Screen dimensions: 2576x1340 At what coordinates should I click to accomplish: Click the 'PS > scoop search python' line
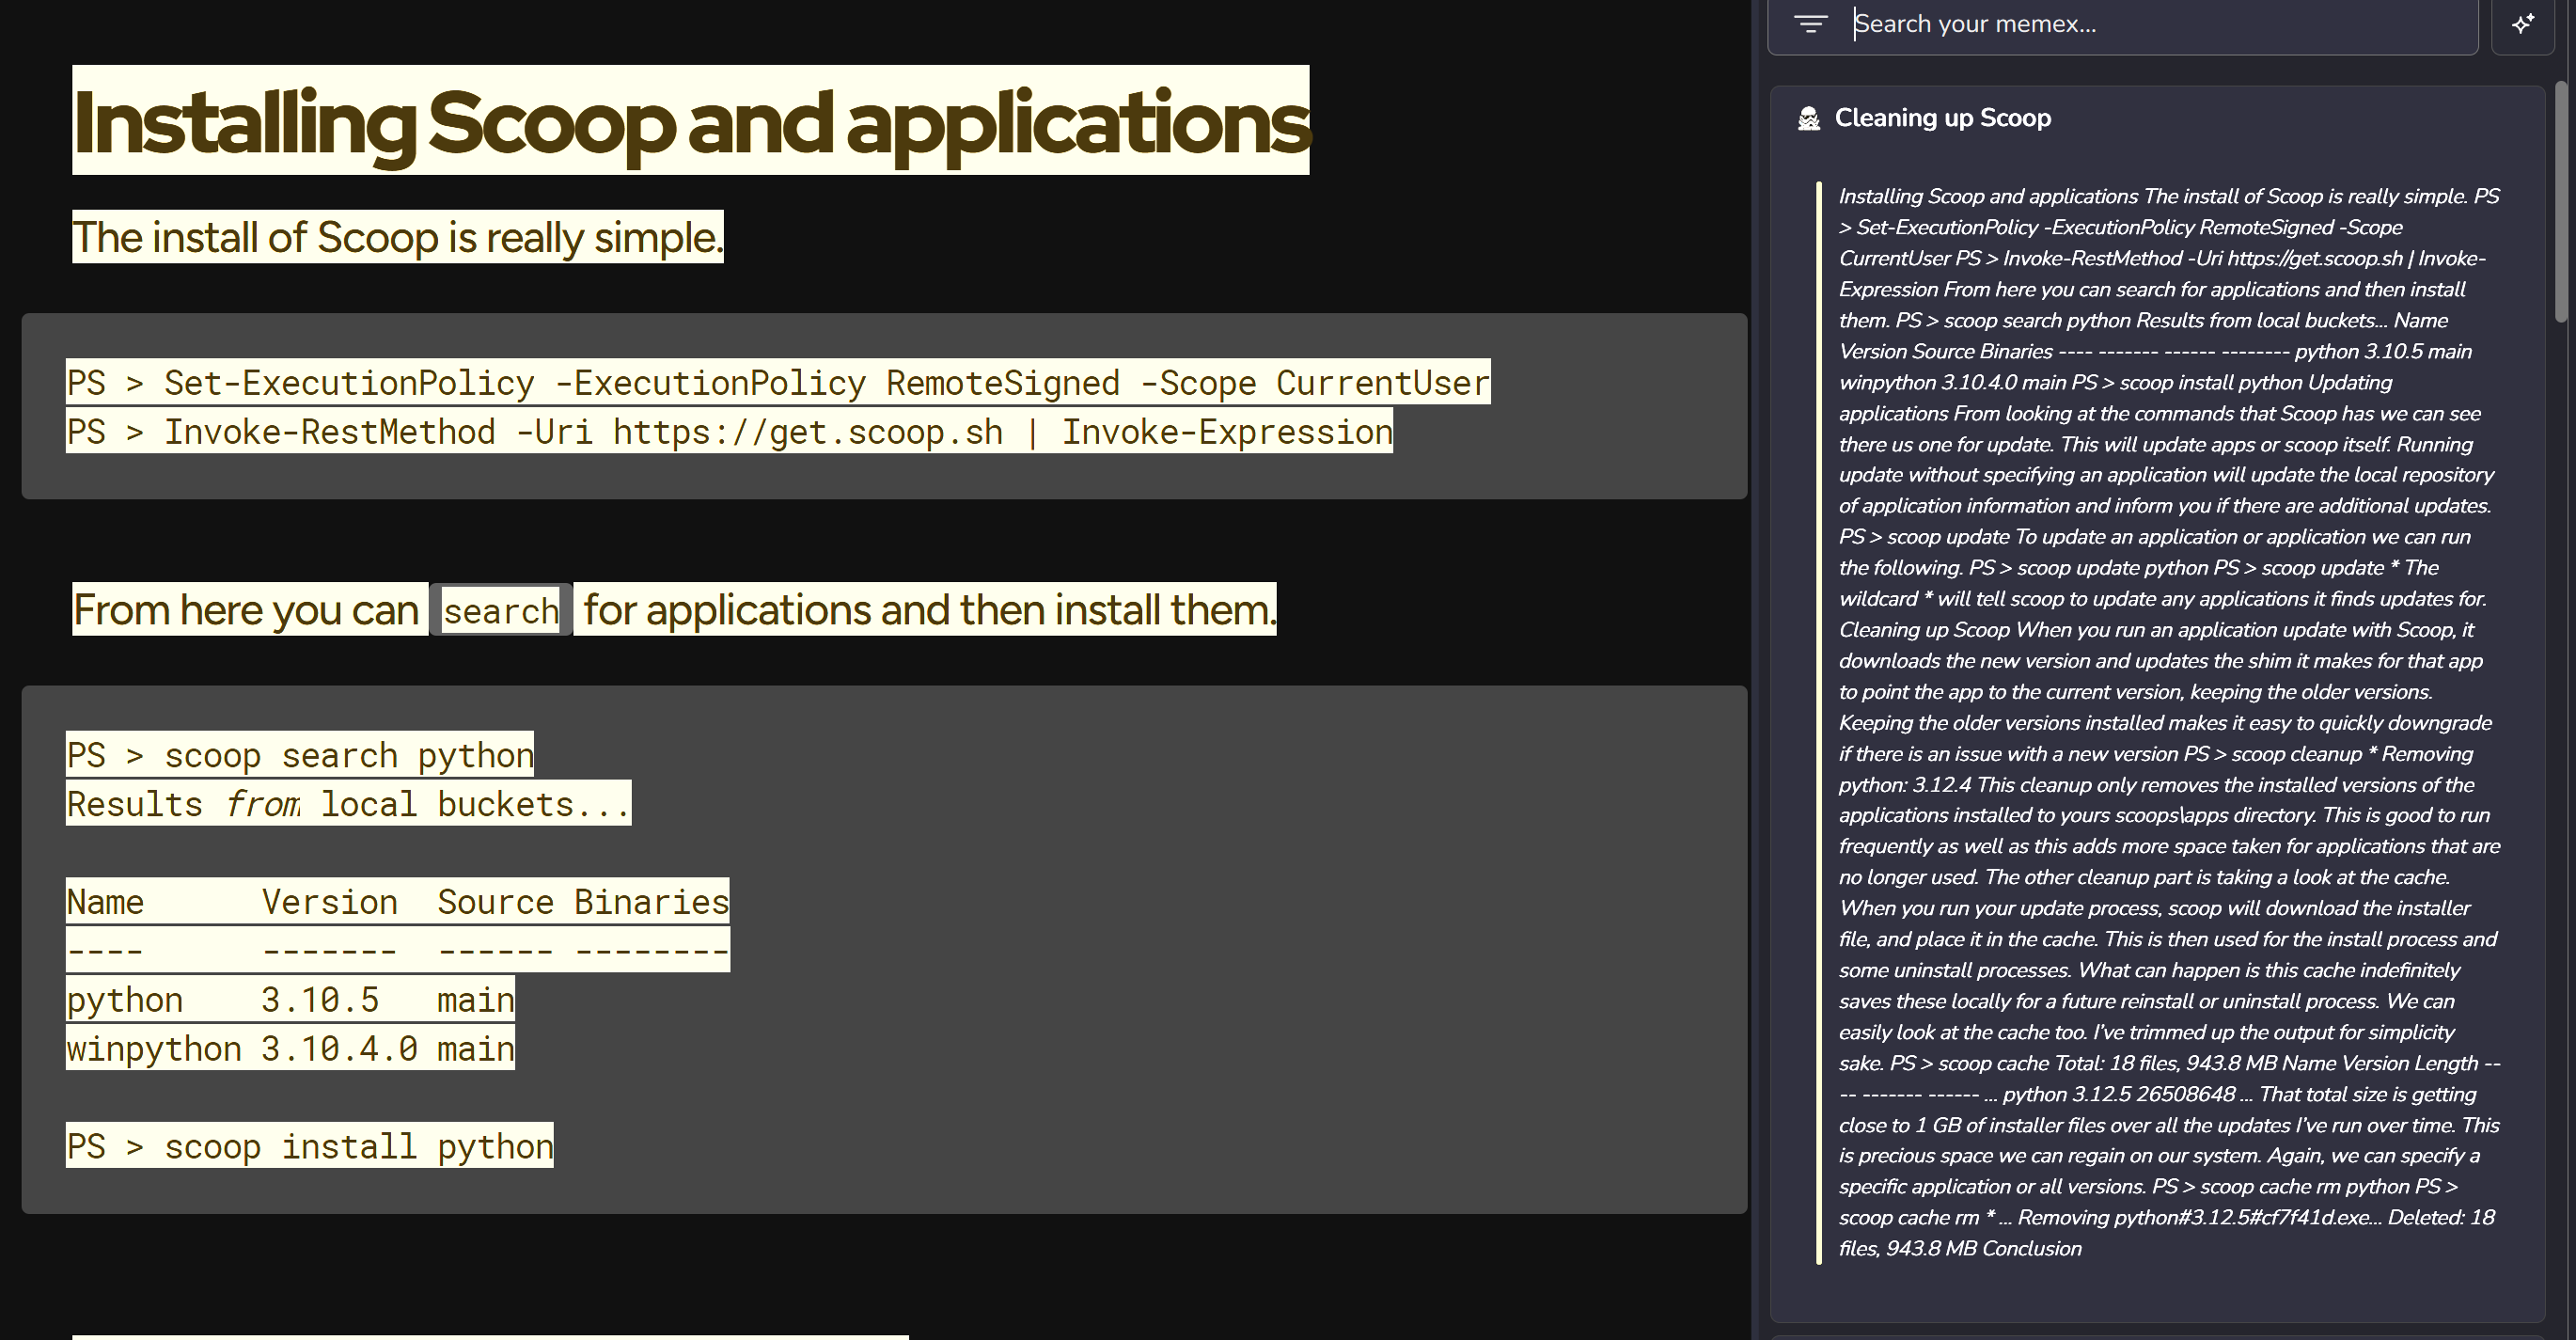300,754
